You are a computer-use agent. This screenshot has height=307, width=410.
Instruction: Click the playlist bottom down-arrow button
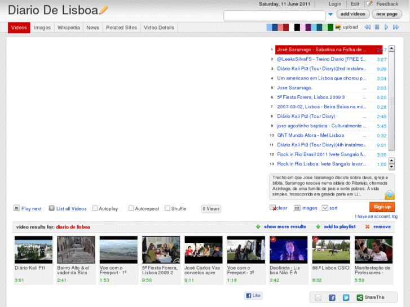click(391, 167)
